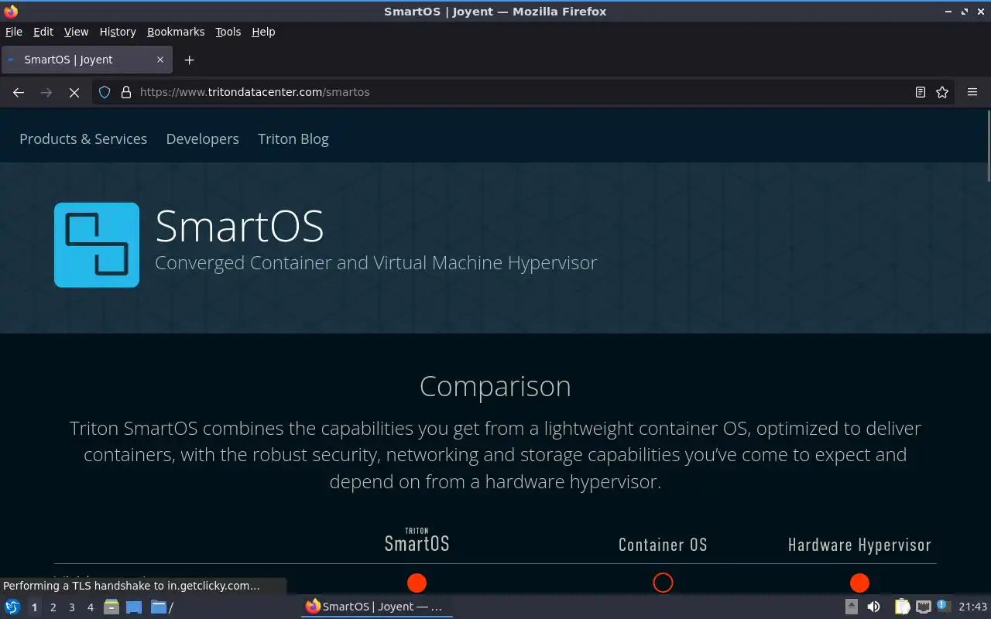Open a new tab

pos(189,60)
